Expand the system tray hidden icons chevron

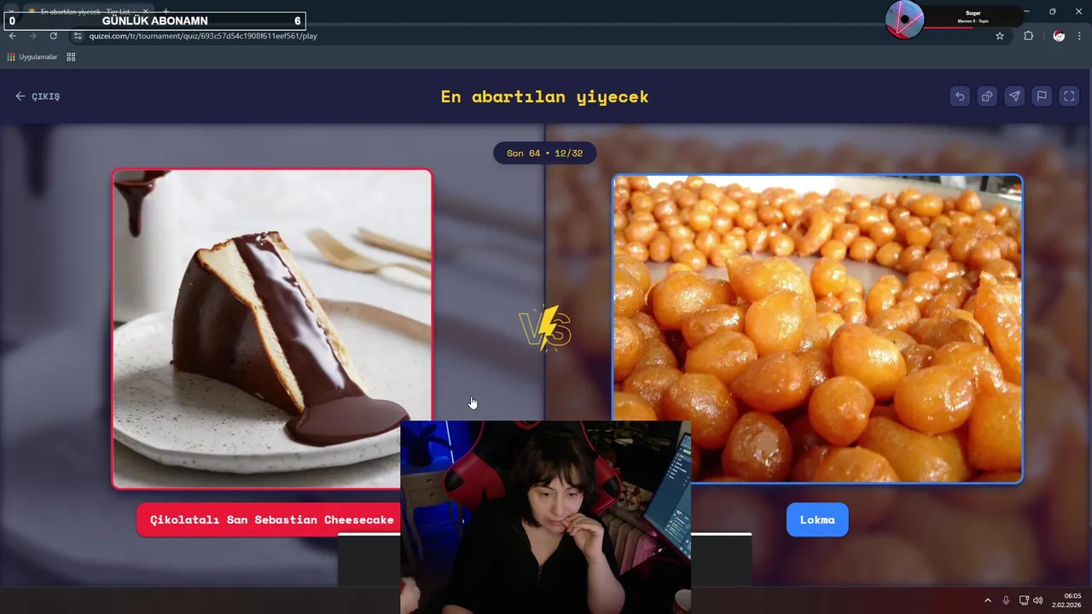988,600
